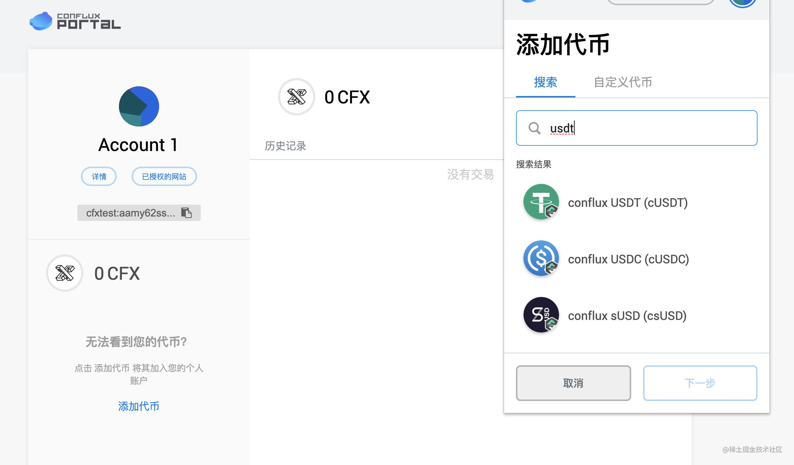Switch to the 自定义代币 tab
The width and height of the screenshot is (794, 465).
[x=623, y=83]
